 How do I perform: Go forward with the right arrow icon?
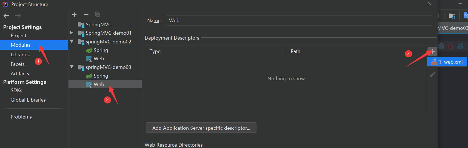18,16
